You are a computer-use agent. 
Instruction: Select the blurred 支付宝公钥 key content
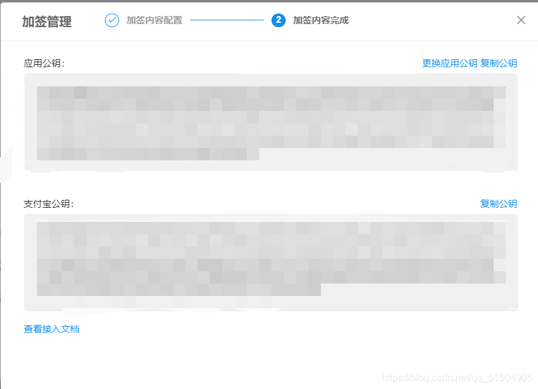270,262
